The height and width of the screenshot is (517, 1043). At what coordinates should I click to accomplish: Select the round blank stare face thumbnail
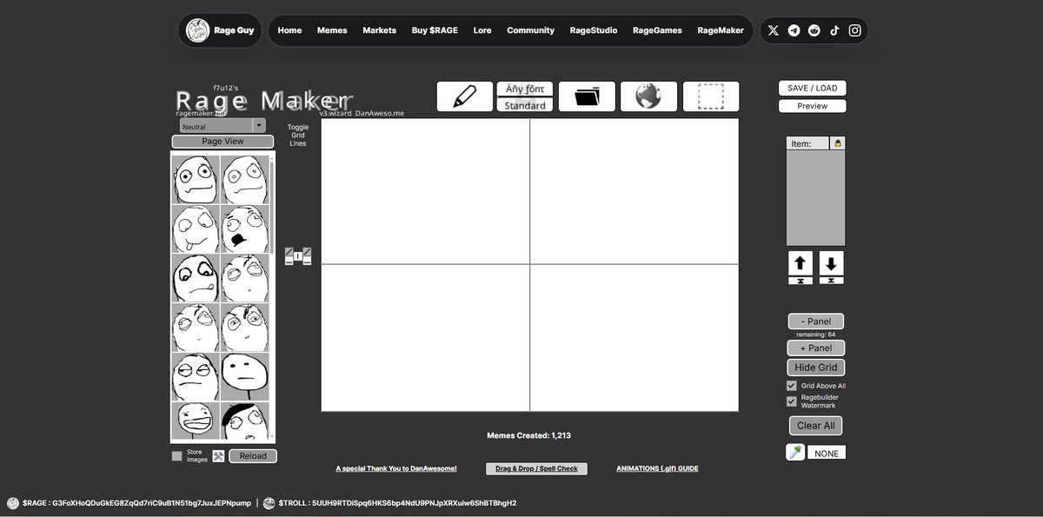click(244, 377)
